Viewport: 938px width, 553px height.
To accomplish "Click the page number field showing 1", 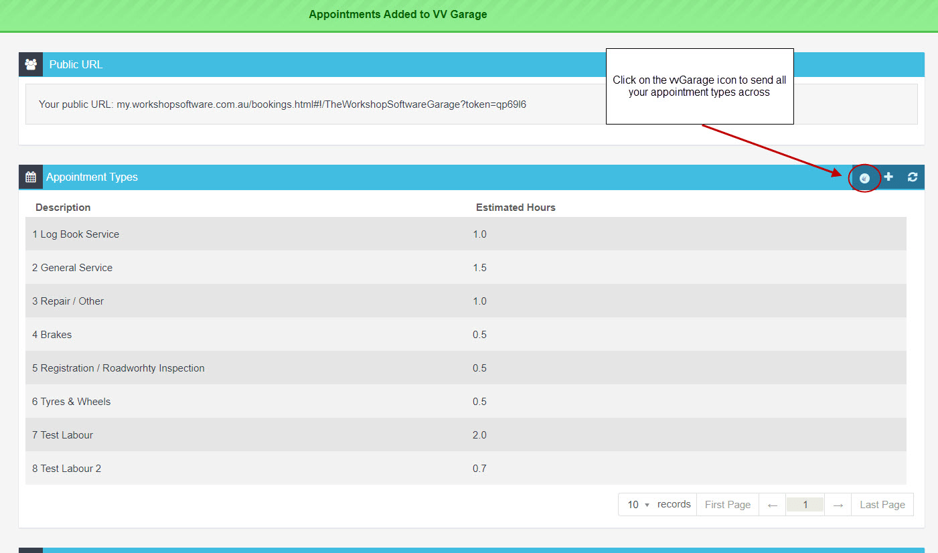I will pyautogui.click(x=805, y=505).
